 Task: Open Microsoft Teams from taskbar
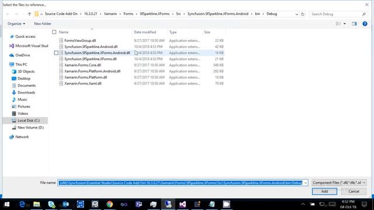[138, 204]
